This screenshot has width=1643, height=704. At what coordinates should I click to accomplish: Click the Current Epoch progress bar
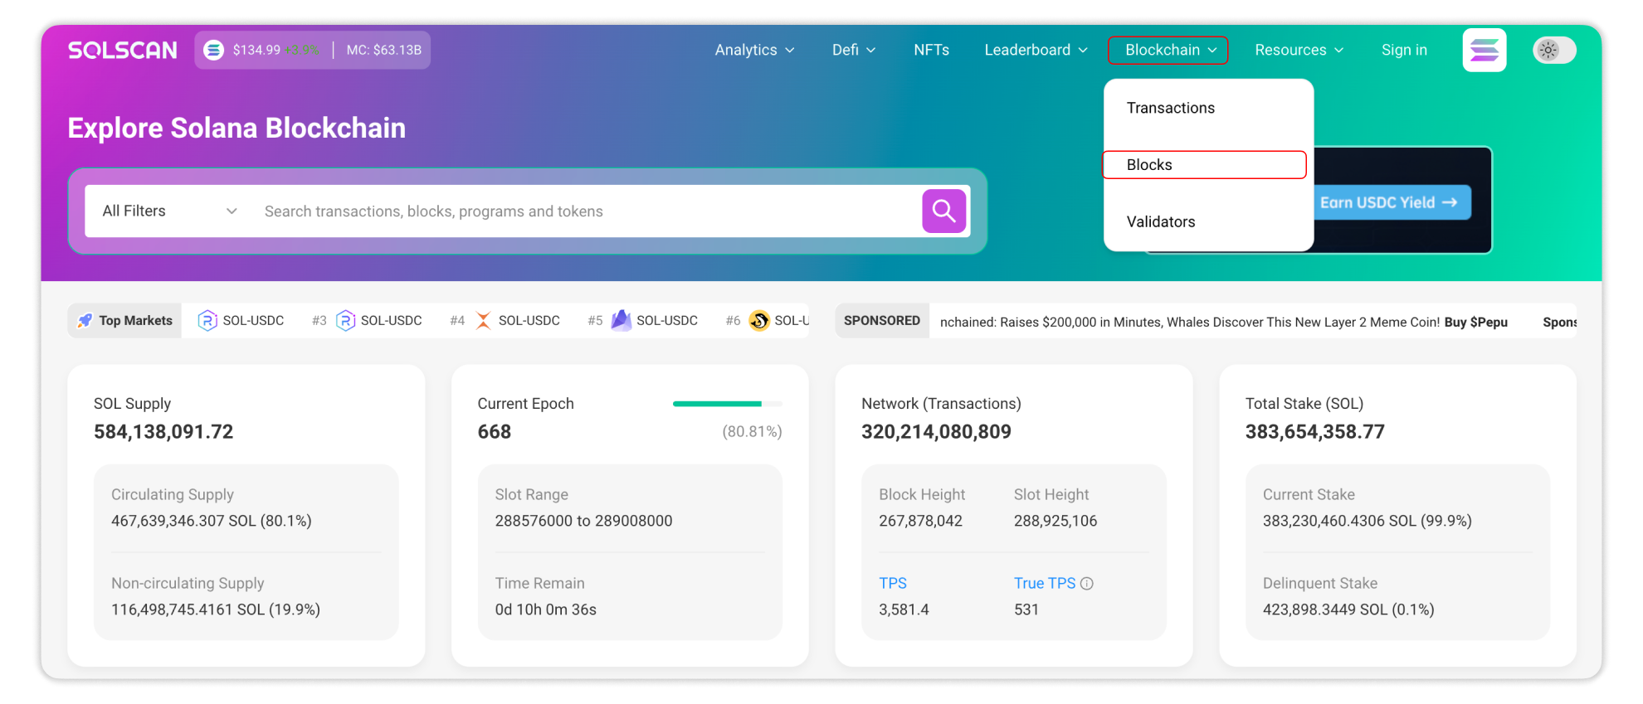click(x=728, y=404)
